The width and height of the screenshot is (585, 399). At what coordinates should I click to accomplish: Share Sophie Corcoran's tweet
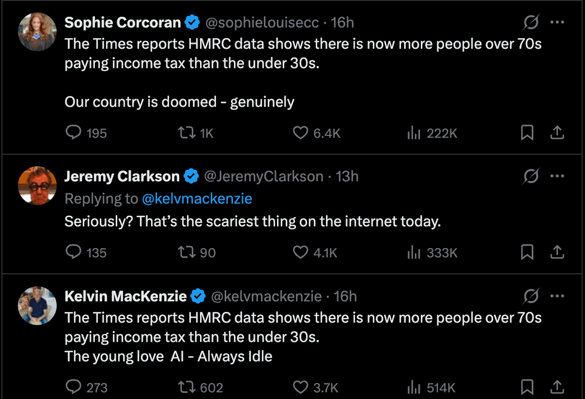coord(557,132)
